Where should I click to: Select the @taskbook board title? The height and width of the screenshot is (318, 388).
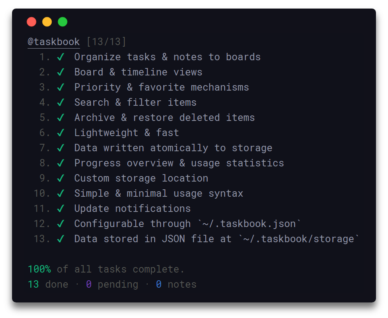tap(53, 42)
